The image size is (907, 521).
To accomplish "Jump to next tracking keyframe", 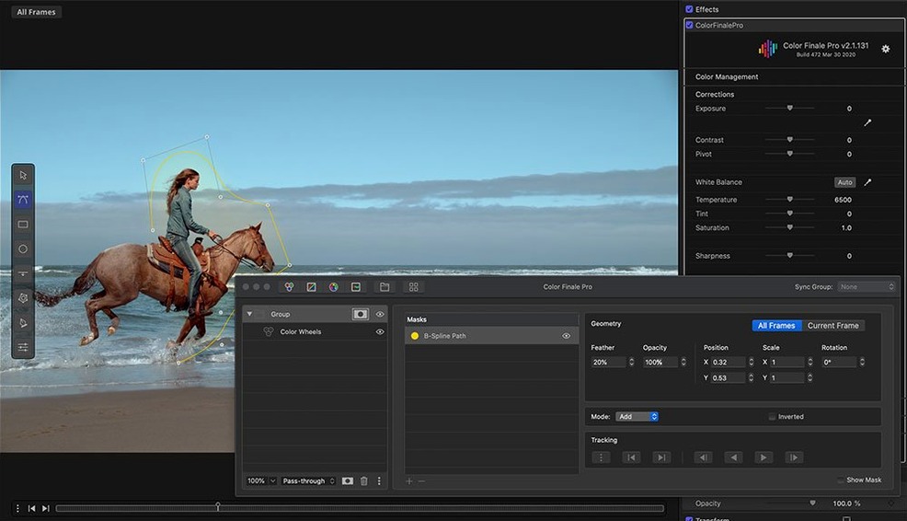I will click(x=661, y=457).
